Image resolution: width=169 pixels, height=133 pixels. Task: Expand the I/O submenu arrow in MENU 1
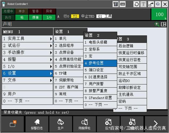pos(51,66)
